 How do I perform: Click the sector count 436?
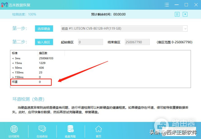click(42, 68)
